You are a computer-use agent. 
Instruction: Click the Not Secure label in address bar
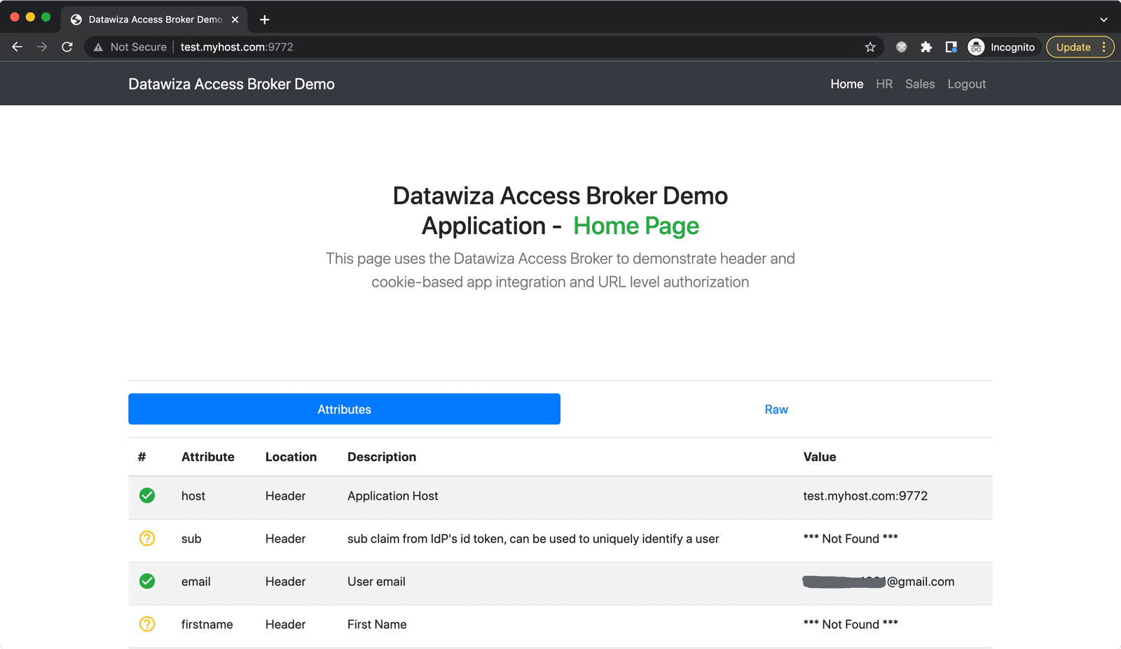[139, 47]
